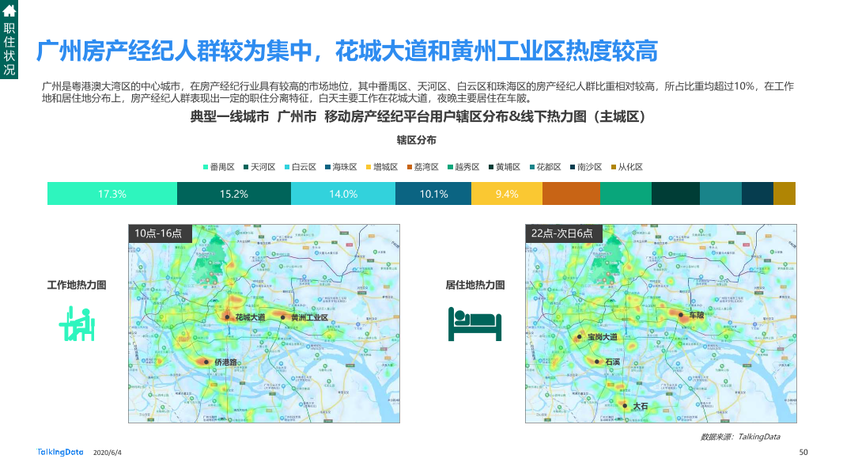Select the sleeping bed icon beside 居住地热力图

click(x=476, y=324)
